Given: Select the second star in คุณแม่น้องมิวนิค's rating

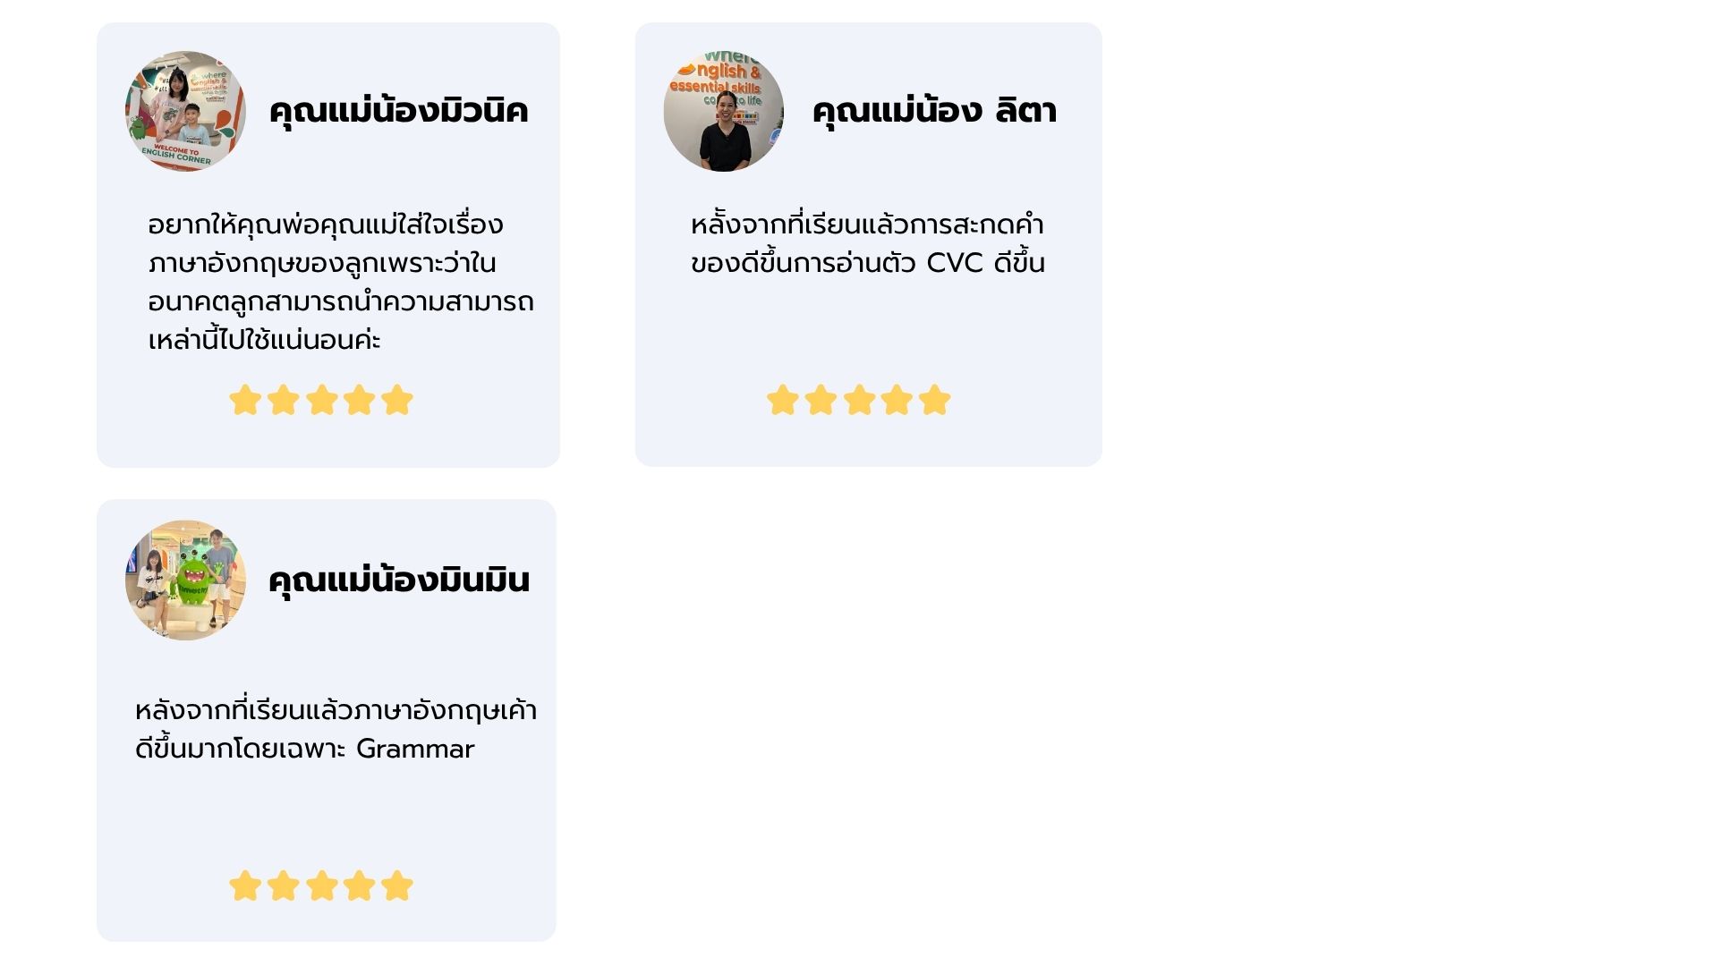Looking at the screenshot, I should (283, 400).
